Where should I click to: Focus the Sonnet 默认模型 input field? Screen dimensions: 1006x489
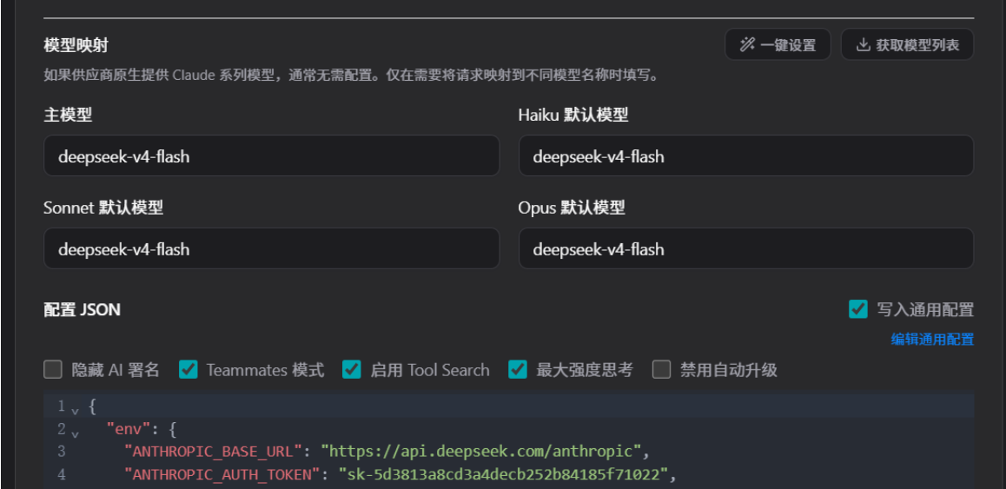click(271, 248)
